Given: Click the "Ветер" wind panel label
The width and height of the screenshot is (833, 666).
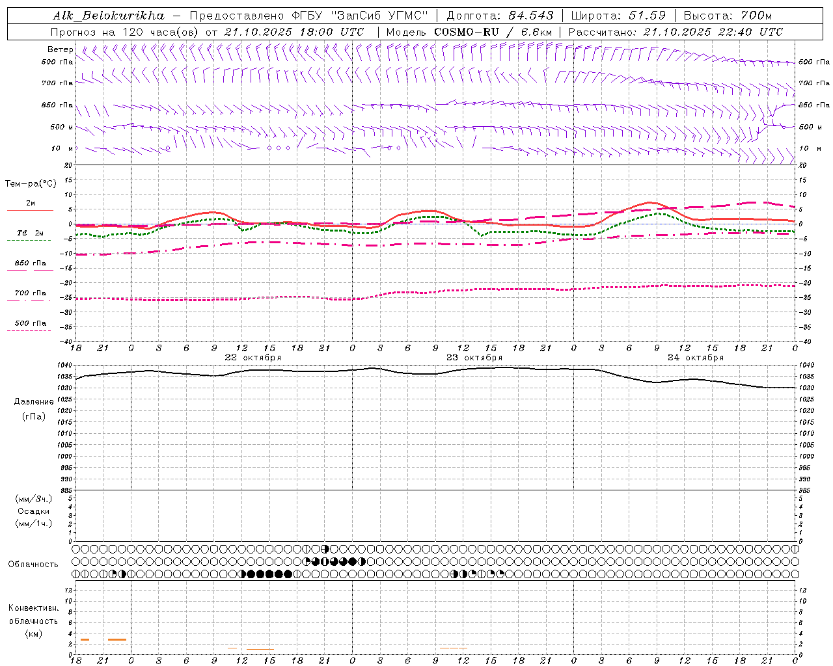Looking at the screenshot, I should tap(60, 49).
